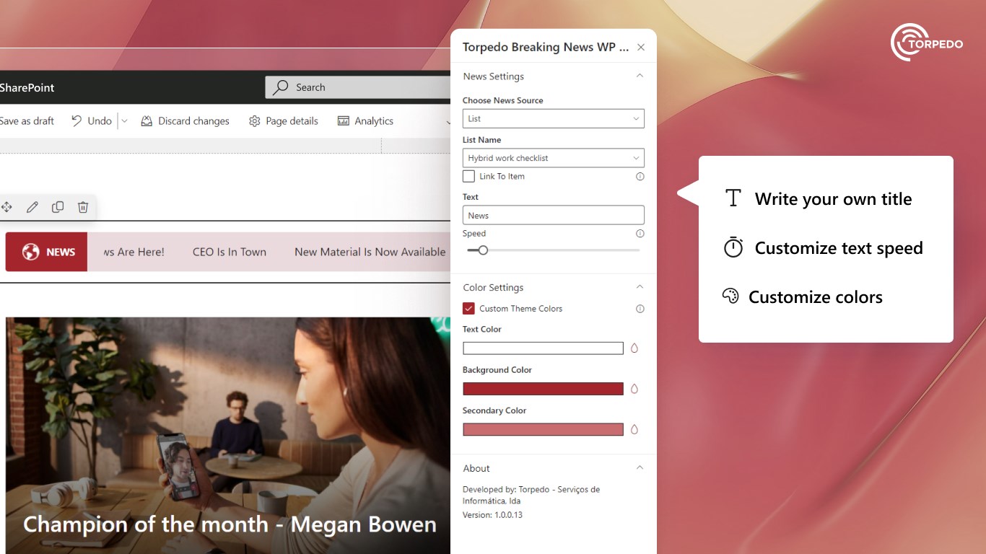Click the dark red Background Color swatch
This screenshot has width=986, height=554.
pos(543,389)
